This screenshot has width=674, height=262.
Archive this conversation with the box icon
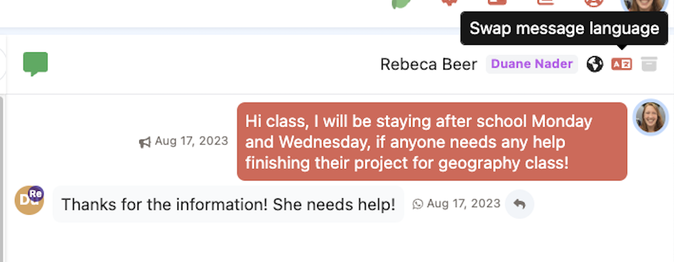pyautogui.click(x=649, y=64)
